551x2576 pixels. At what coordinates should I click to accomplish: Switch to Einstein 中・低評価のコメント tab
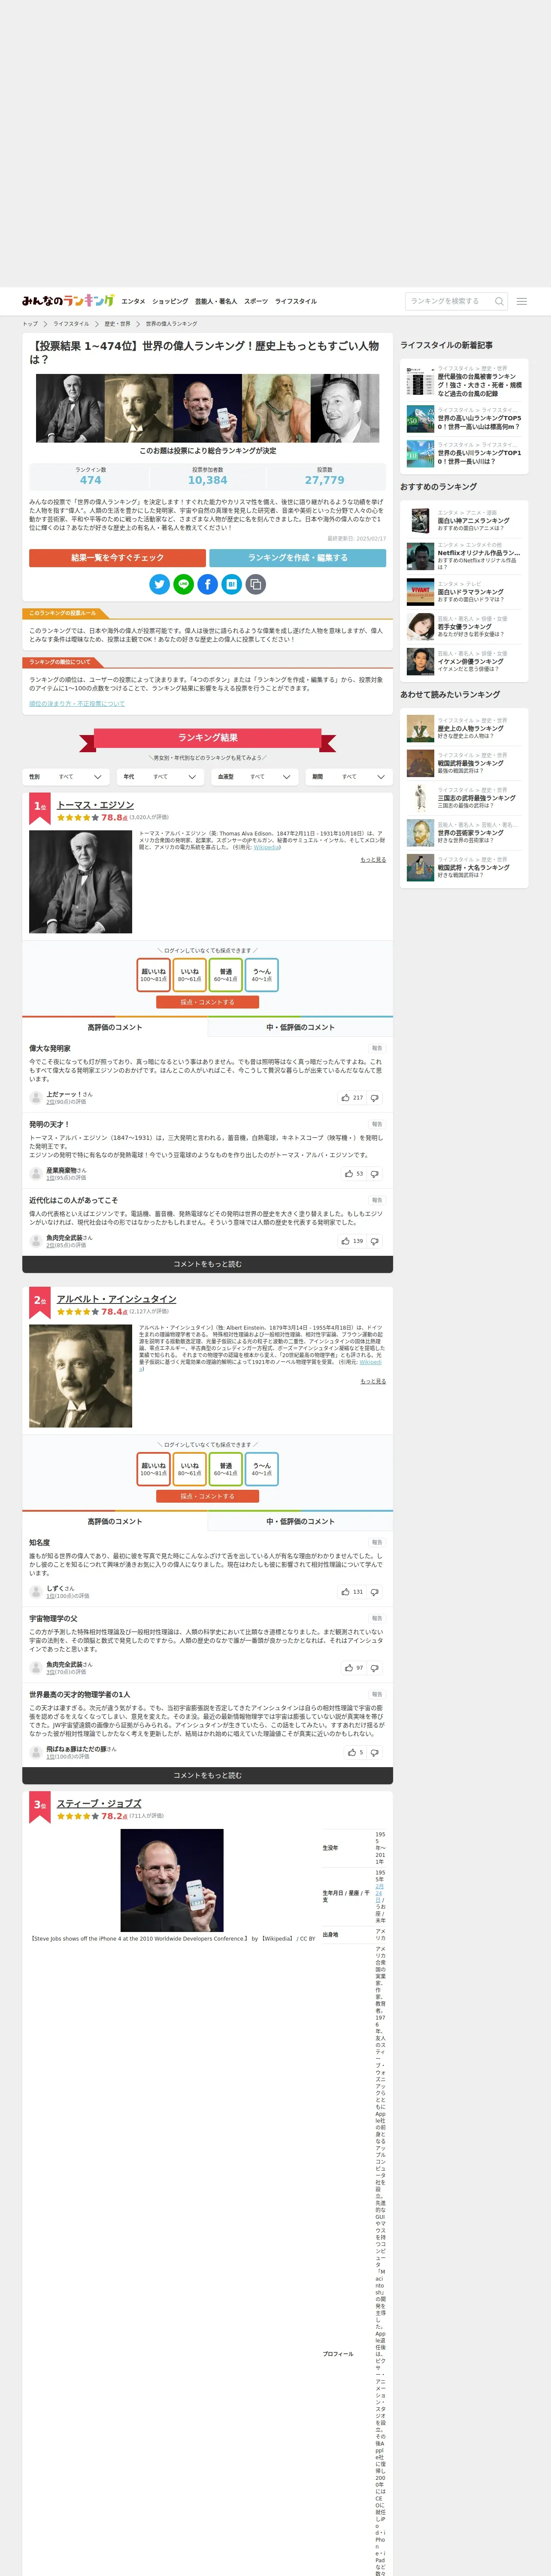(300, 1521)
